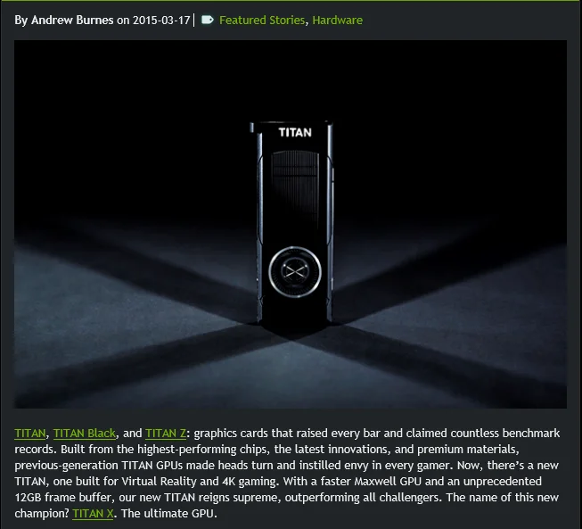The image size is (582, 529).
Task: Open the TITAN X graphics card image
Action: tap(291, 224)
